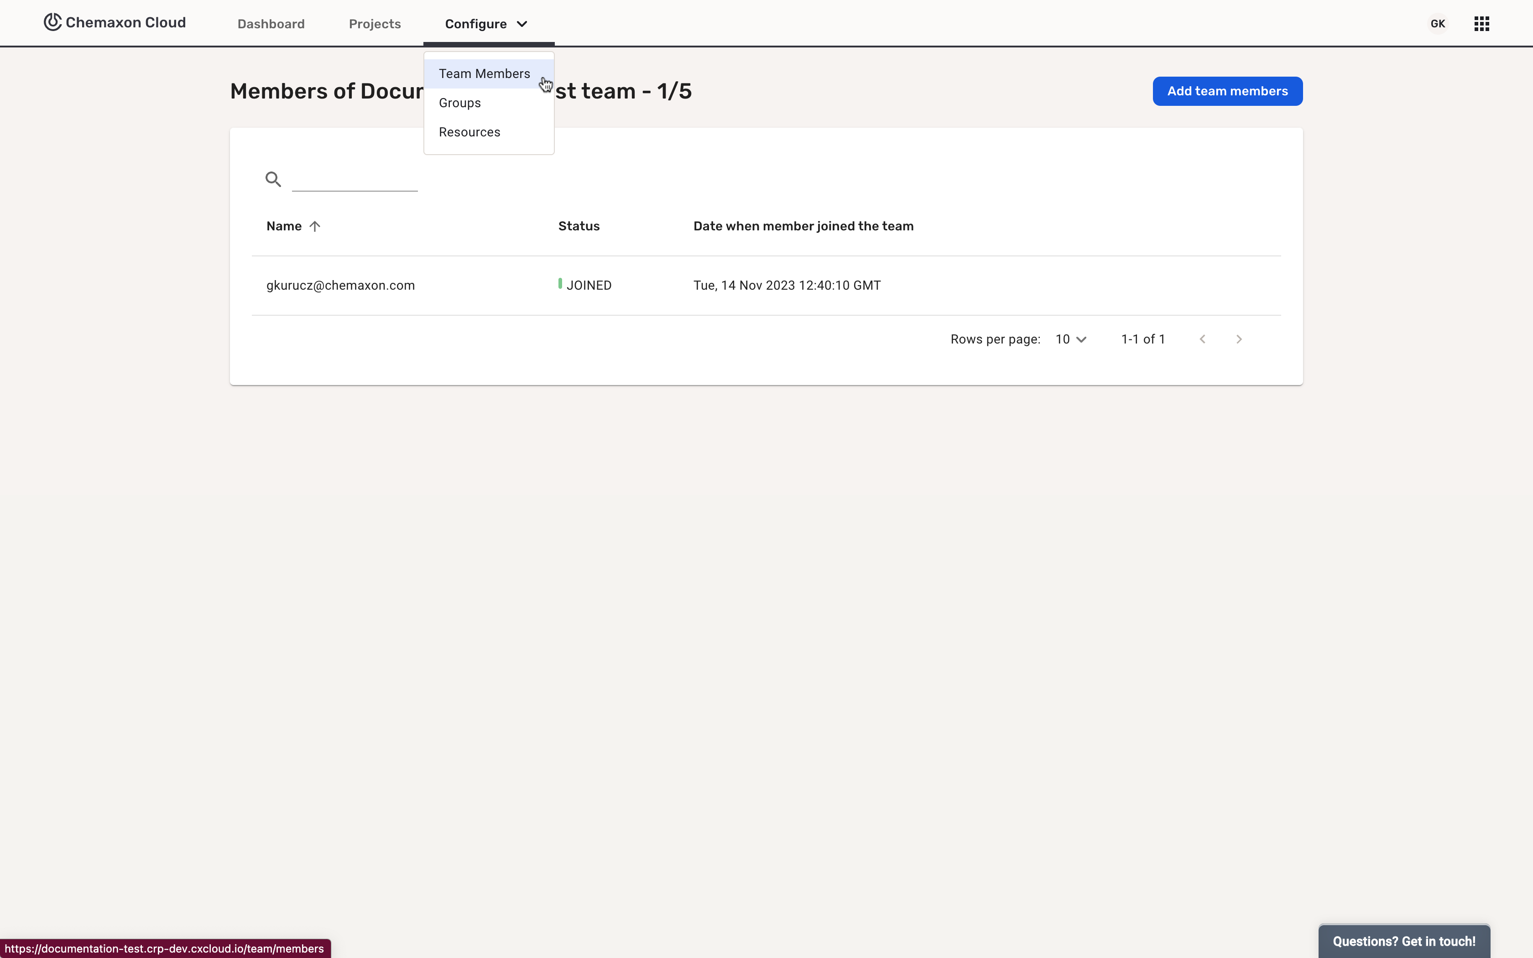Image resolution: width=1533 pixels, height=958 pixels.
Task: Open rows per page dropdown
Action: click(x=1070, y=339)
